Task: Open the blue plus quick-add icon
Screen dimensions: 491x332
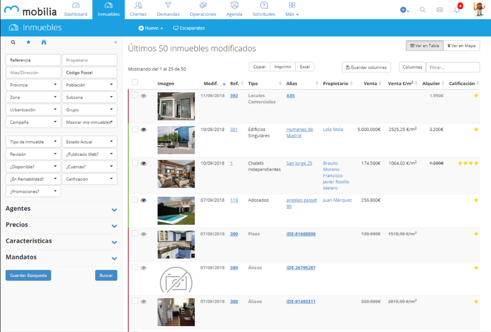Action: tap(404, 10)
